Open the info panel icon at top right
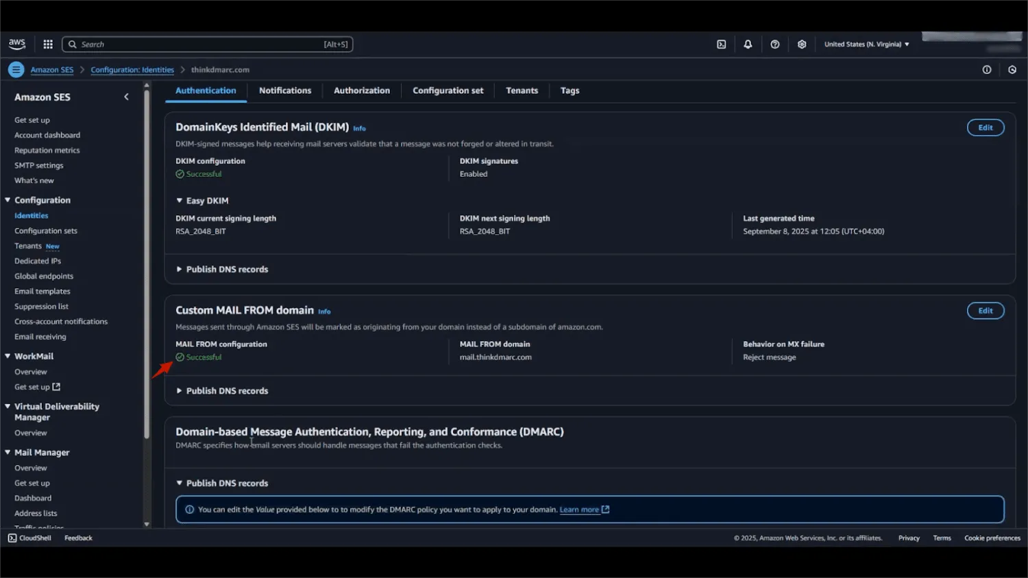 tap(987, 70)
